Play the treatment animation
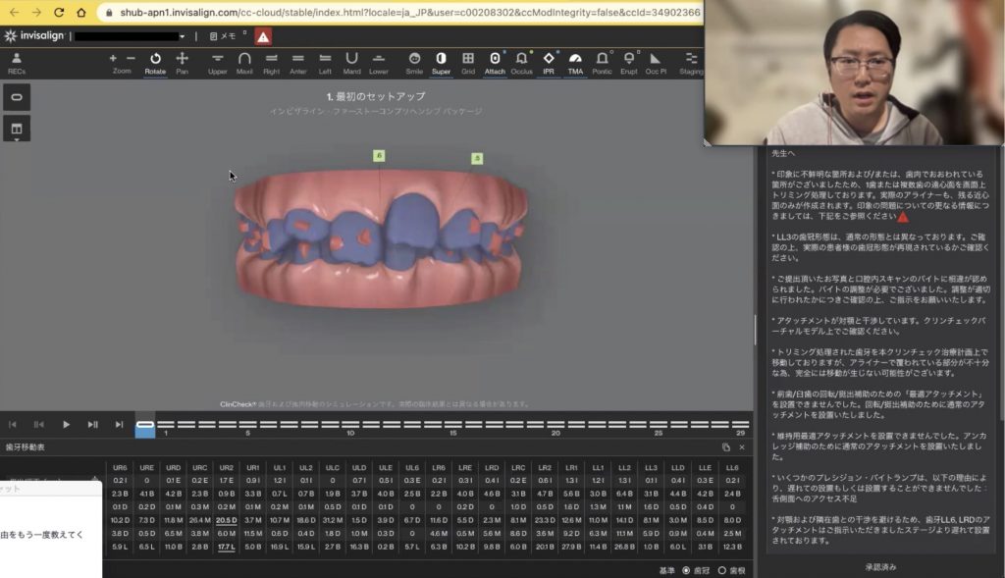The image size is (1005, 578). click(66, 424)
